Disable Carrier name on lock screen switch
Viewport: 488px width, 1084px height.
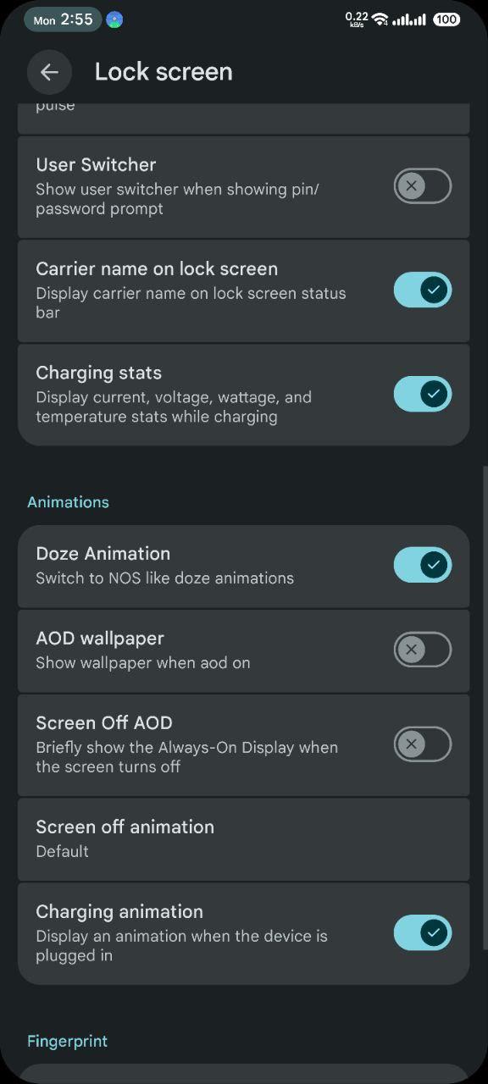pyautogui.click(x=423, y=290)
